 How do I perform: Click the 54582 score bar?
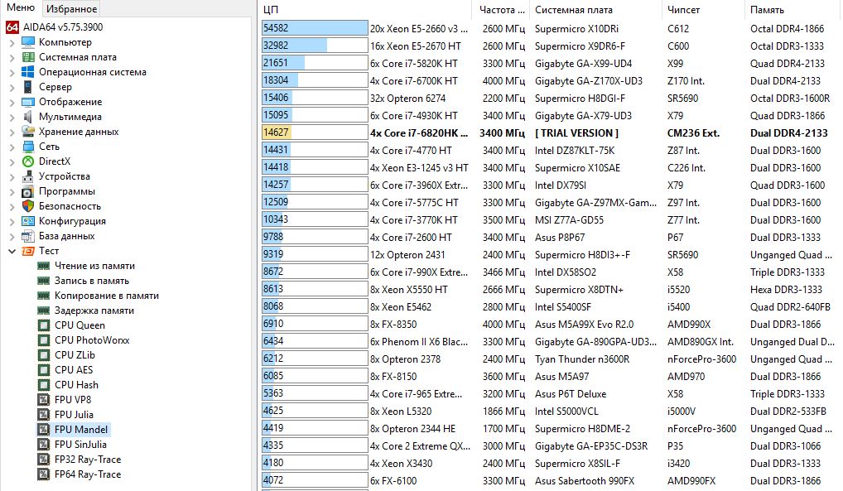tap(315, 28)
